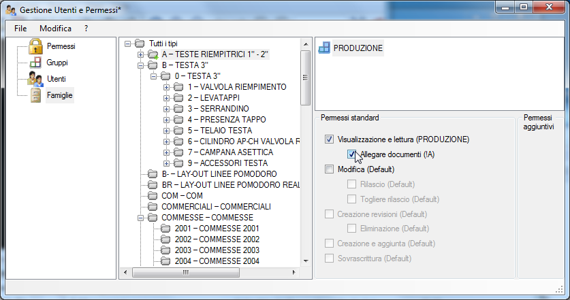Click folder icon beside B – TESTA 3"

(153, 65)
